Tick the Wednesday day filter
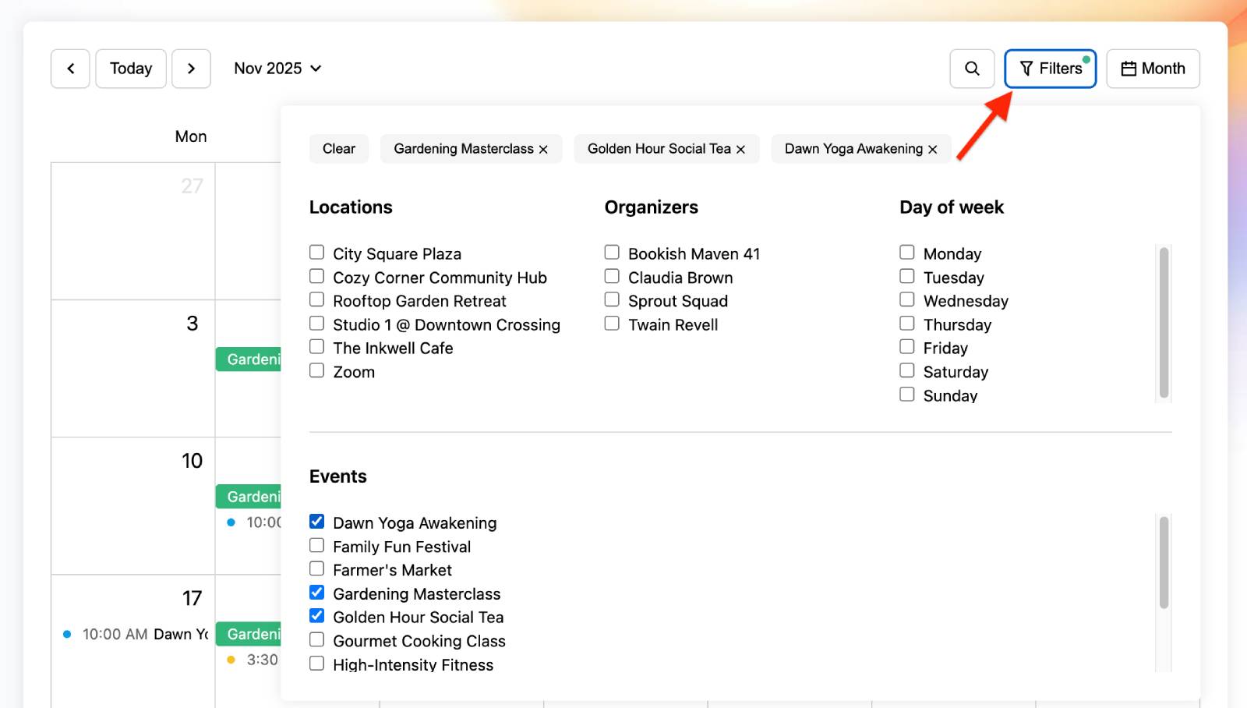Screen dimensions: 1247x708 coord(907,300)
